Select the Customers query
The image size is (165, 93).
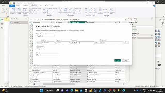(x=19, y=22)
